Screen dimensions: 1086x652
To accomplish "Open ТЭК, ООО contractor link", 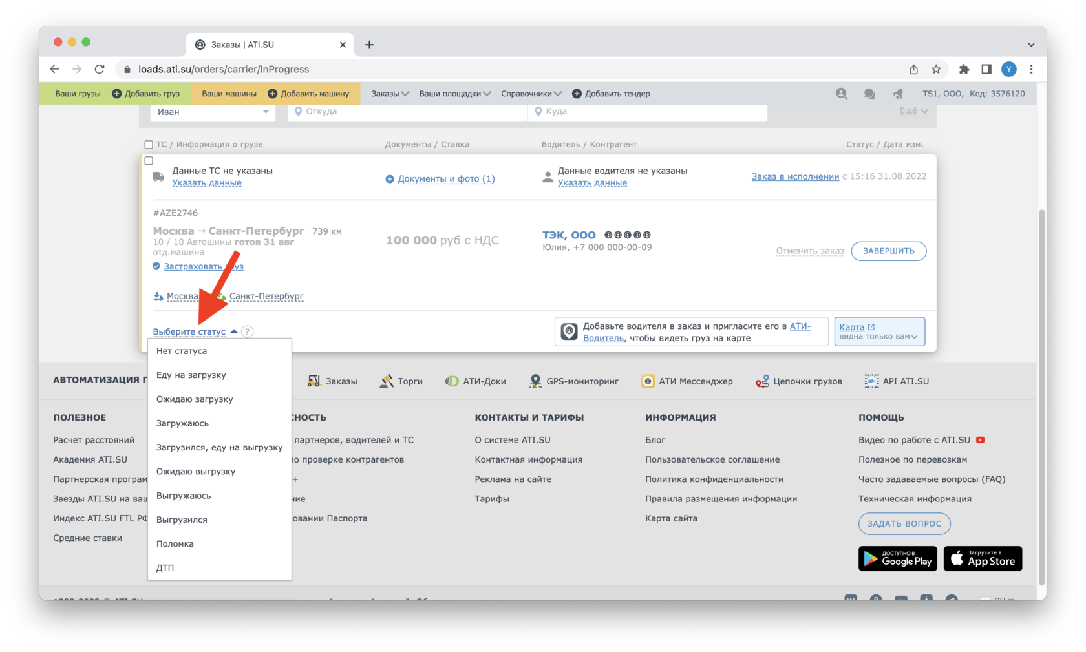I will [x=569, y=235].
